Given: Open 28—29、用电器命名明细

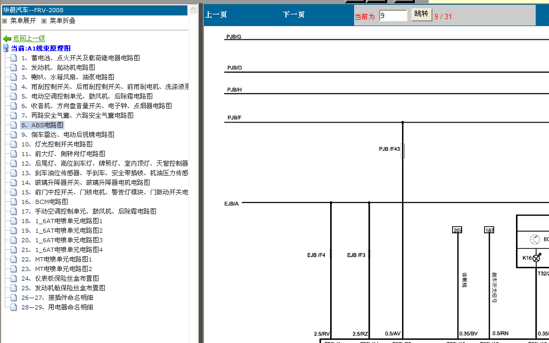Looking at the screenshot, I should pos(57,307).
